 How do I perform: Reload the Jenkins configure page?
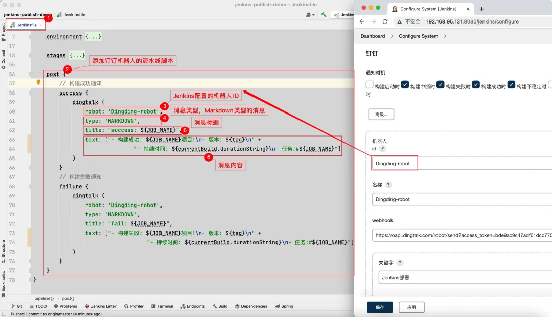(385, 21)
